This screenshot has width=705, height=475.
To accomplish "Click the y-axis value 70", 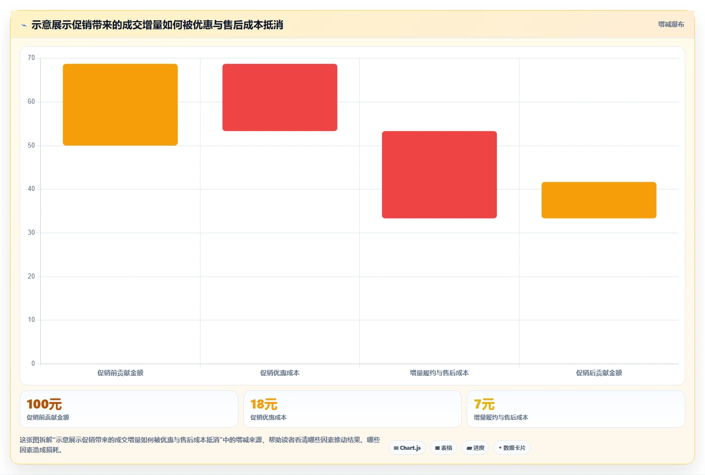I will point(31,58).
